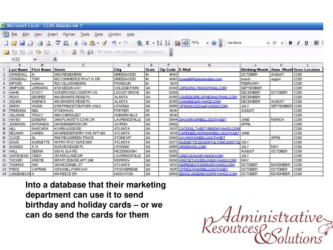The height and width of the screenshot is (250, 333).
Task: Undo the last action
Action: click(x=114, y=43)
